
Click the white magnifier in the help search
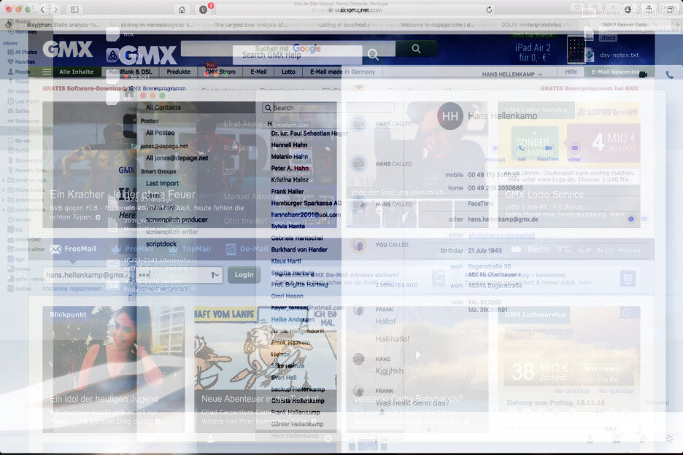click(373, 55)
